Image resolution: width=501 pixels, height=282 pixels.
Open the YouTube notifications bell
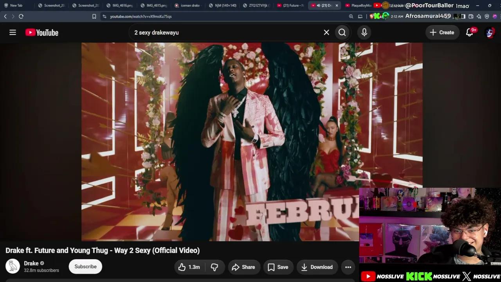tap(470, 33)
